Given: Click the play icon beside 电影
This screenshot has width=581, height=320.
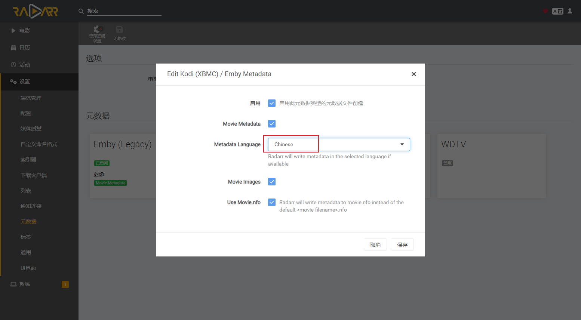Looking at the screenshot, I should point(13,31).
